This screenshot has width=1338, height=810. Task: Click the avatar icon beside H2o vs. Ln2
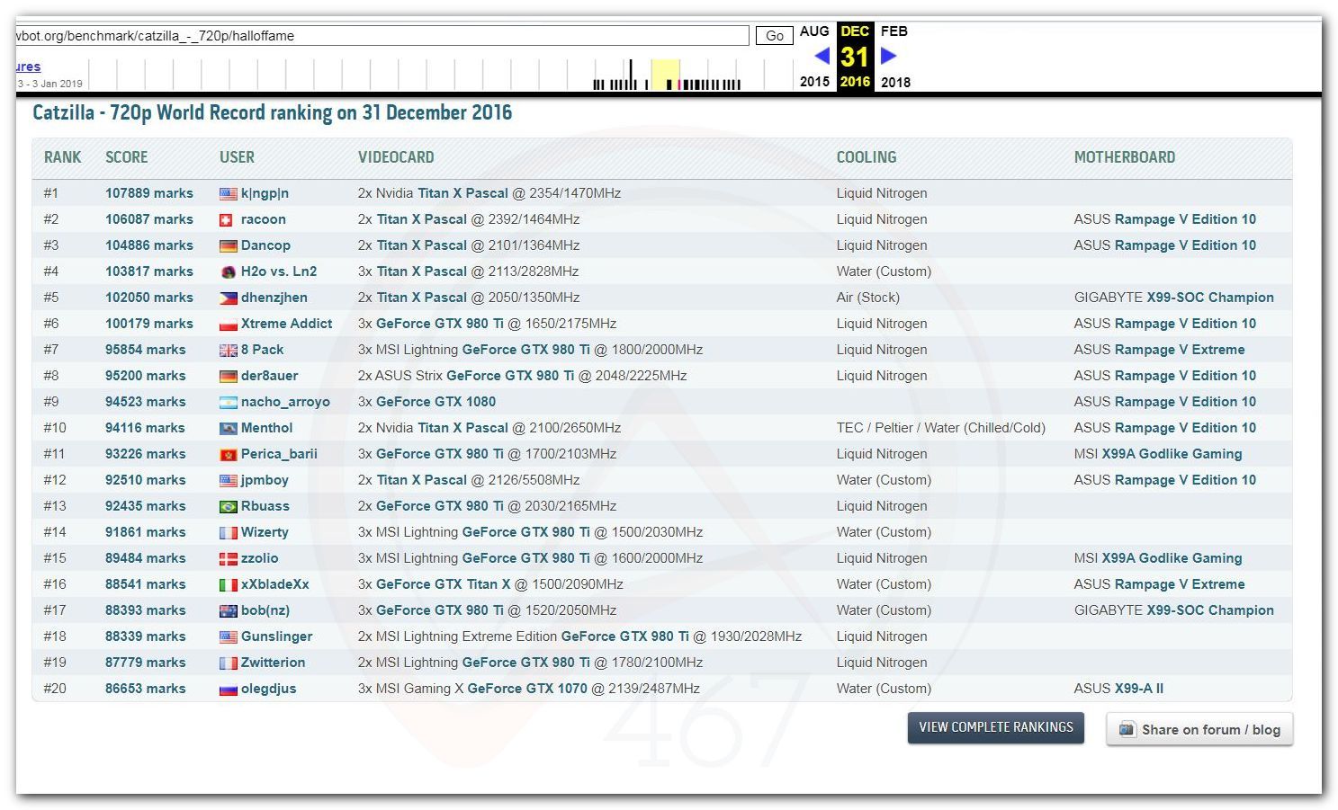point(228,271)
